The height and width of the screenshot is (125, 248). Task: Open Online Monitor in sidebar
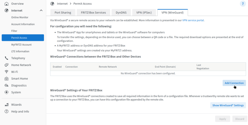pyautogui.click(x=20, y=17)
